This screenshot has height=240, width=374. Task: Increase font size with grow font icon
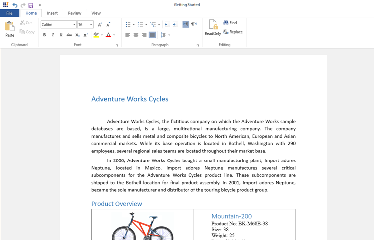(100, 24)
